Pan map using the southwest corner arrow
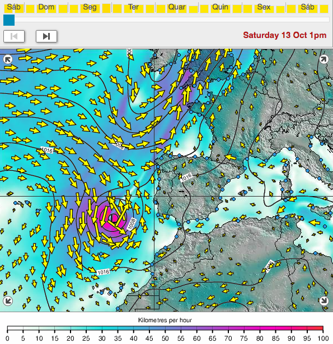 point(8,300)
